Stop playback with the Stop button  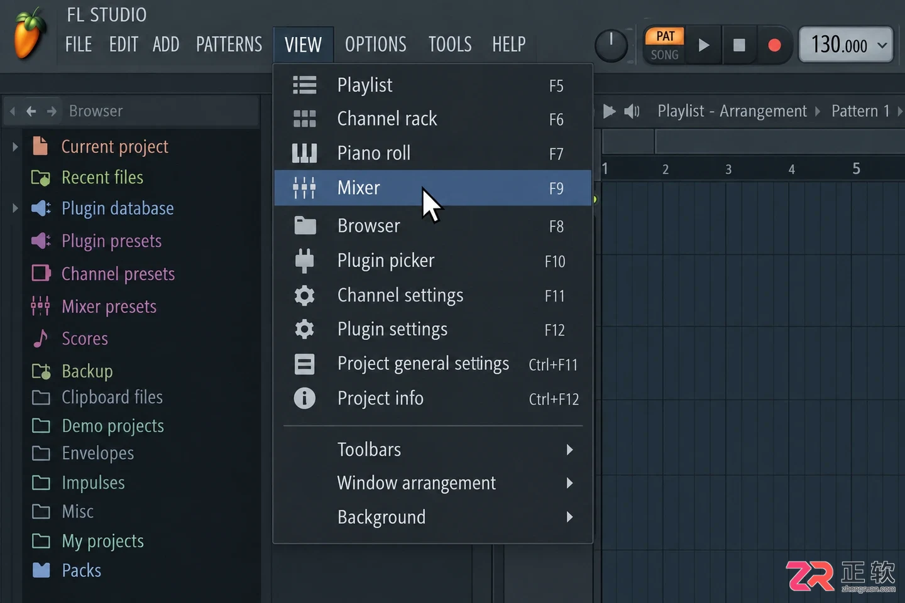[739, 45]
